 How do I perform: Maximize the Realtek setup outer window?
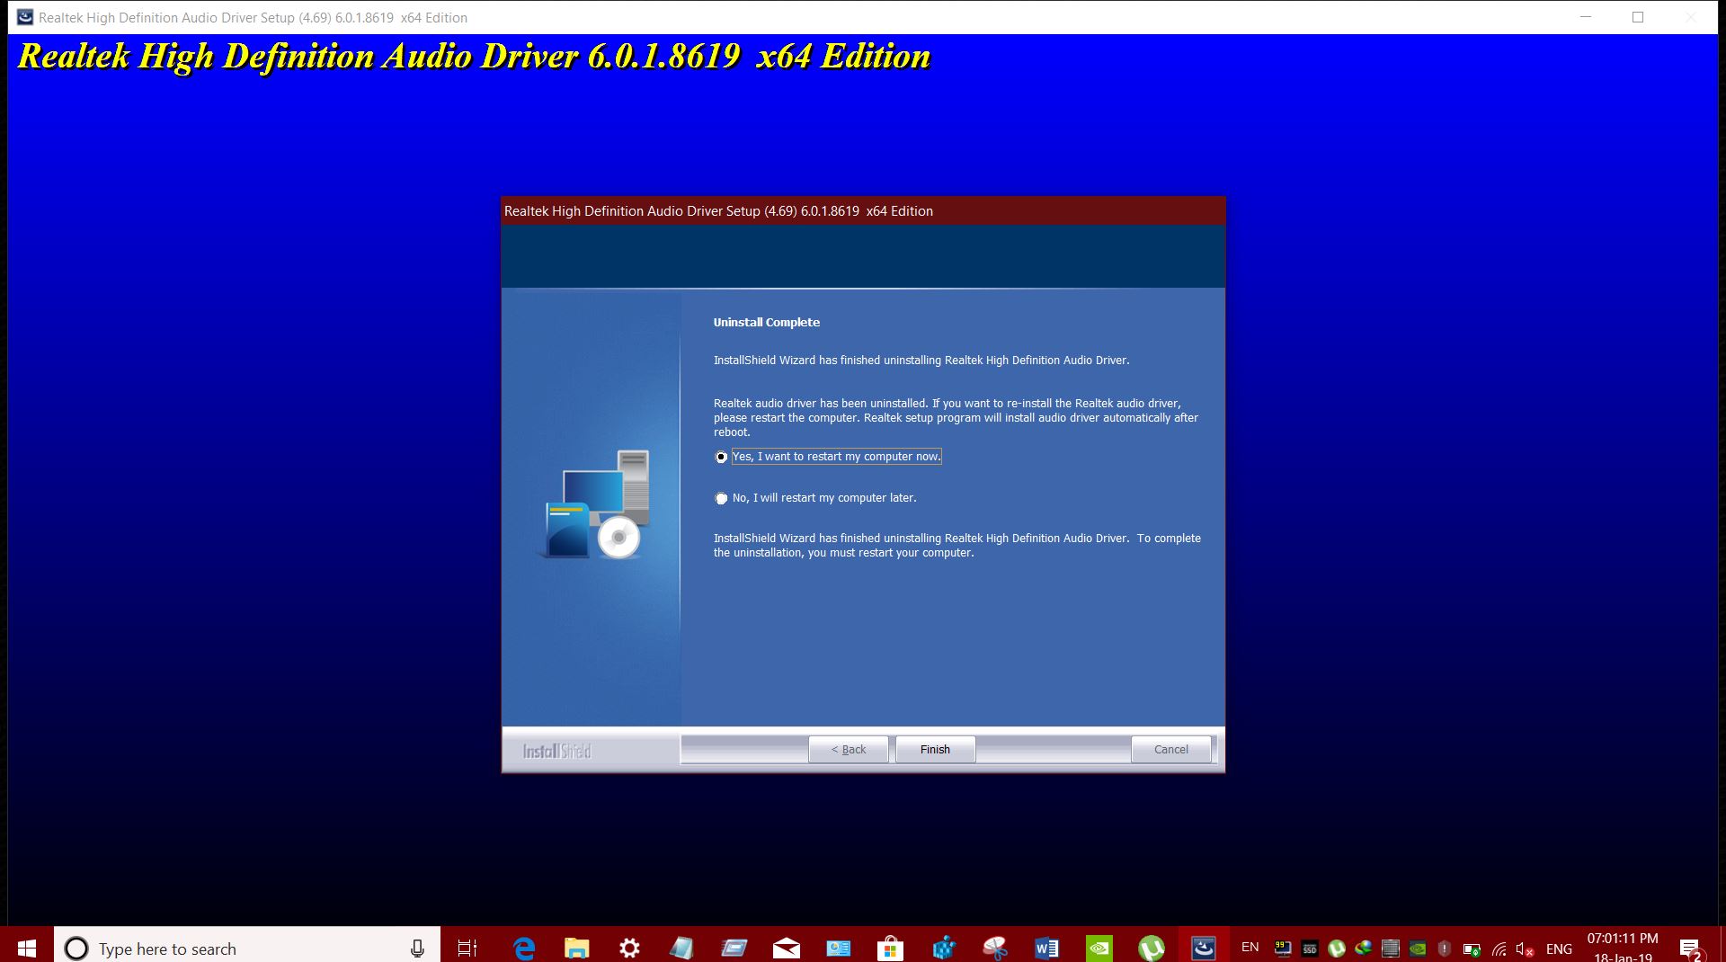click(1638, 17)
